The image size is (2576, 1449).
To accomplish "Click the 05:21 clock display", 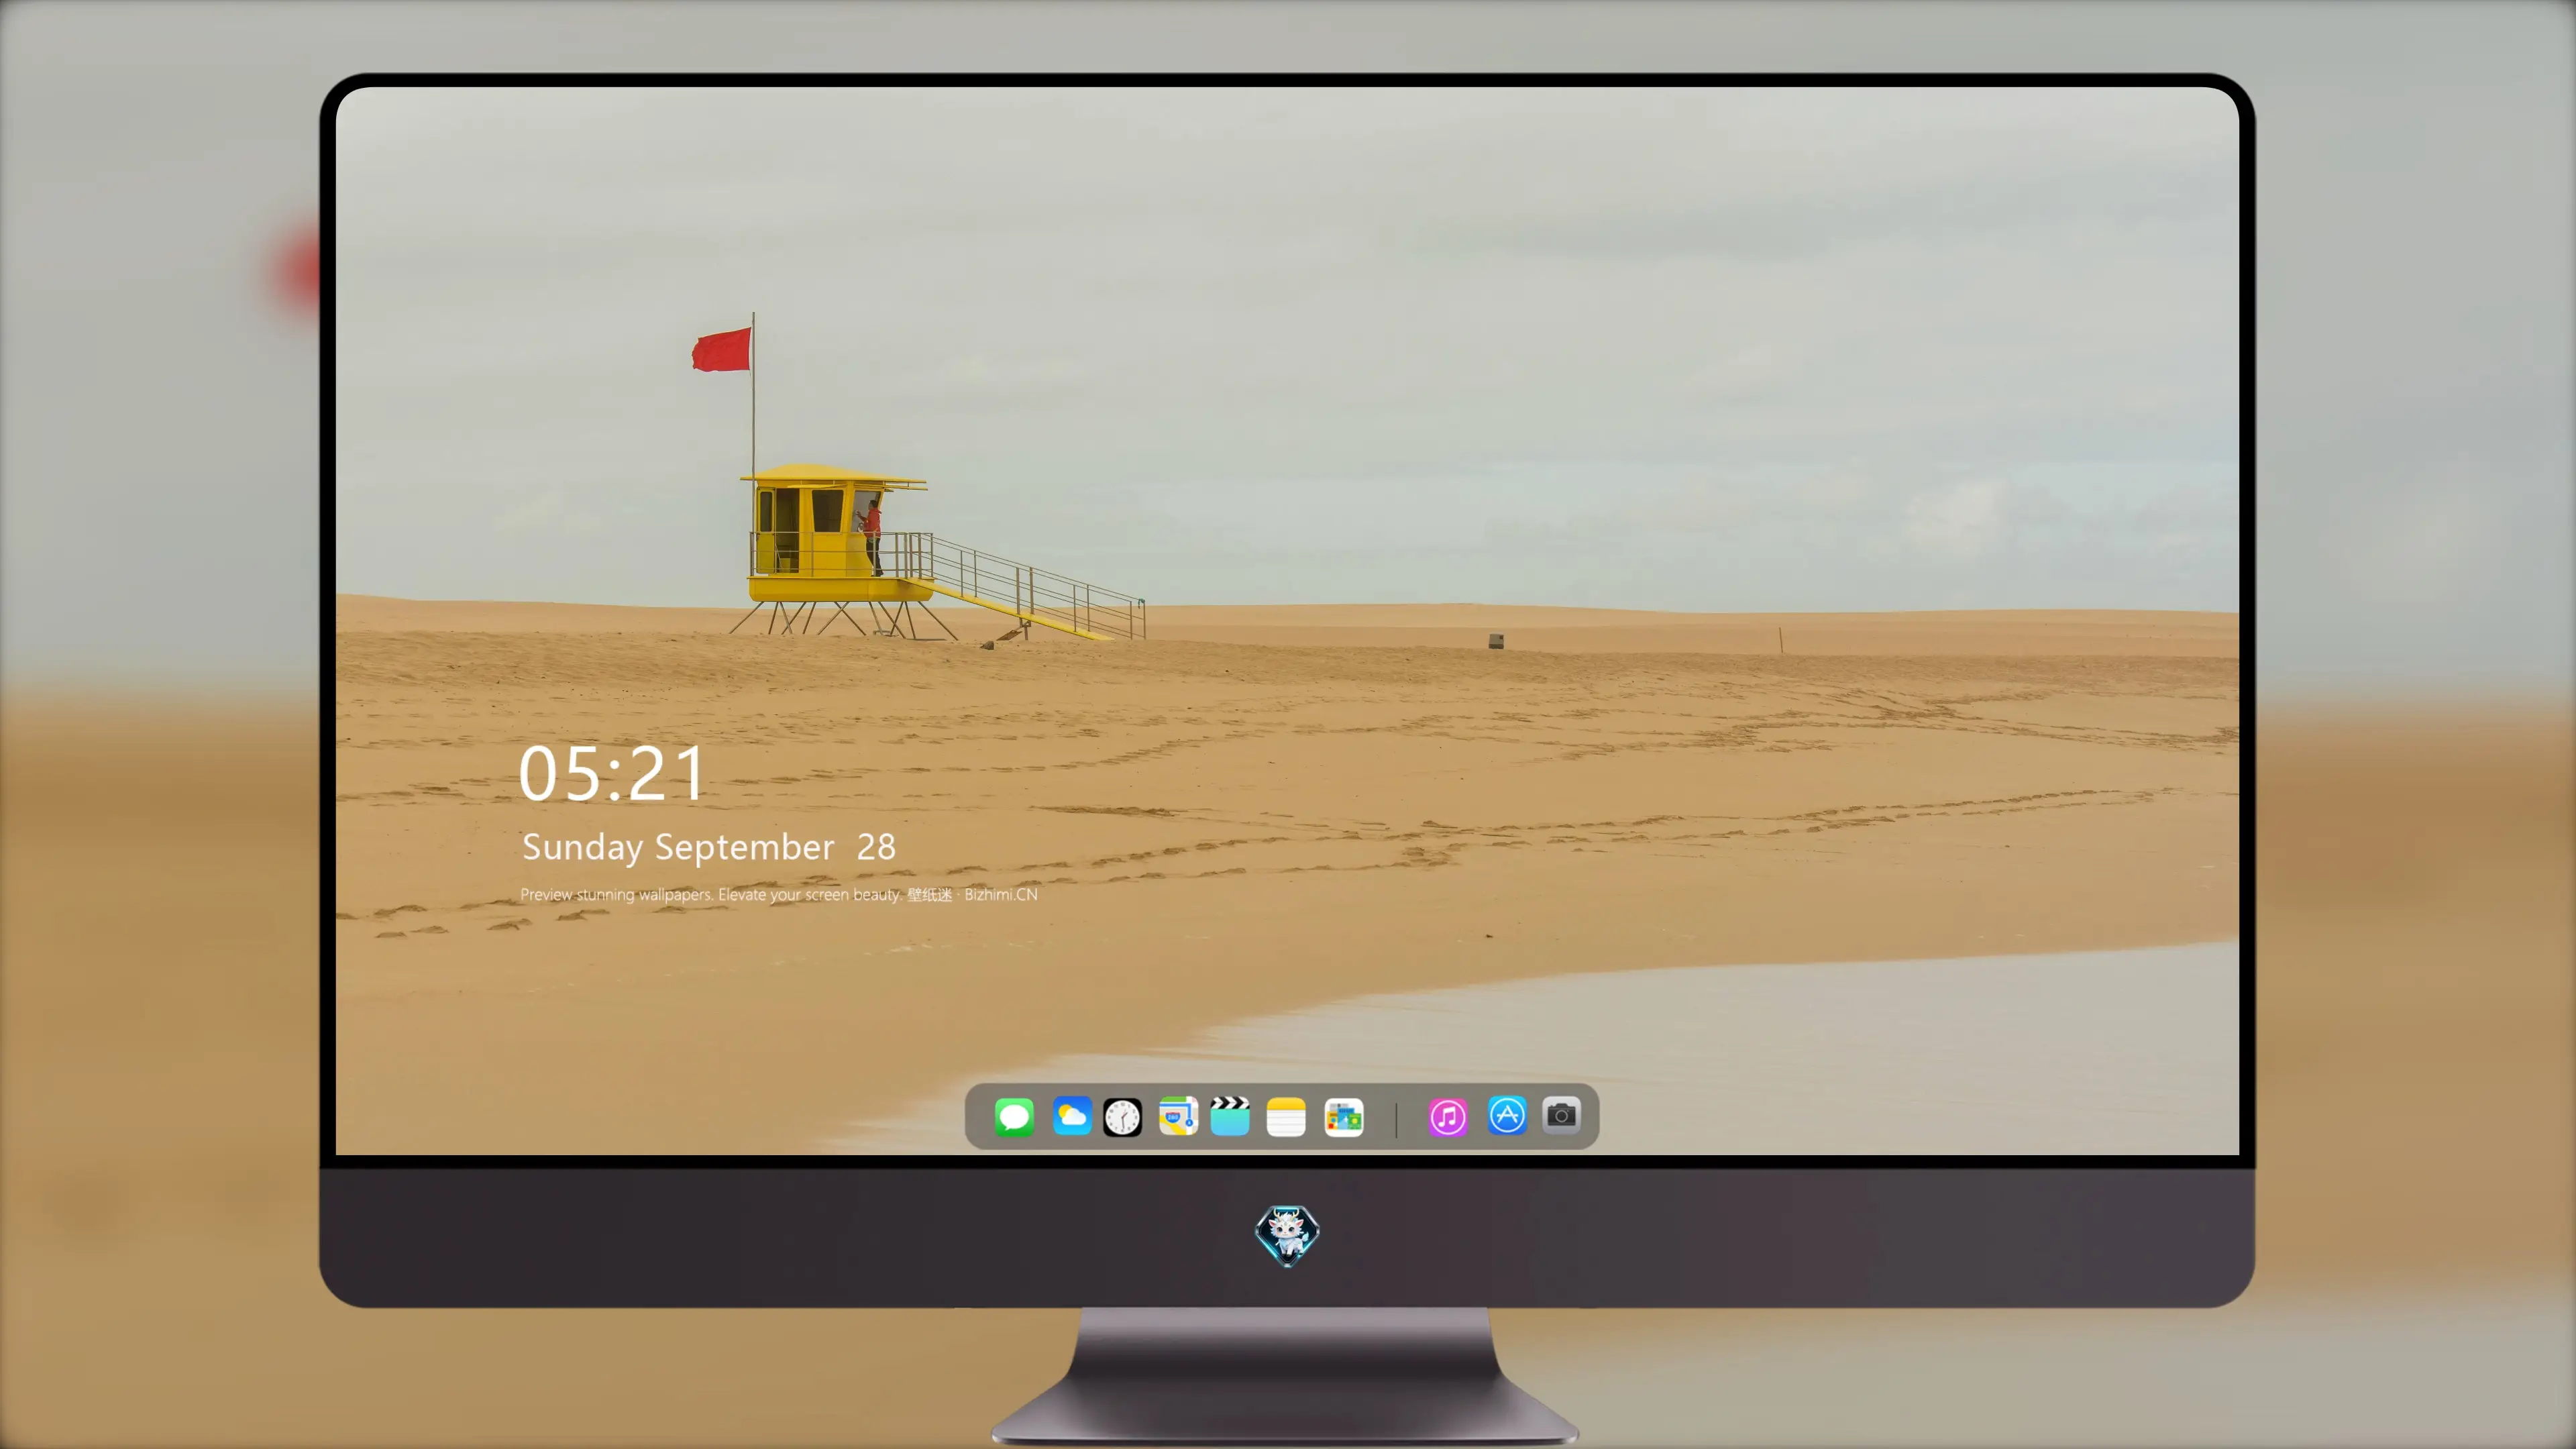I will (612, 774).
